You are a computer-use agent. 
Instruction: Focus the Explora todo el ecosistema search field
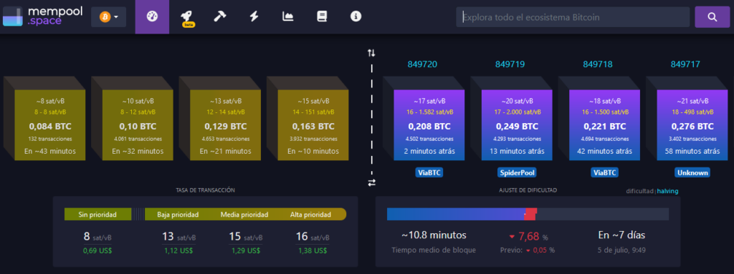(573, 17)
